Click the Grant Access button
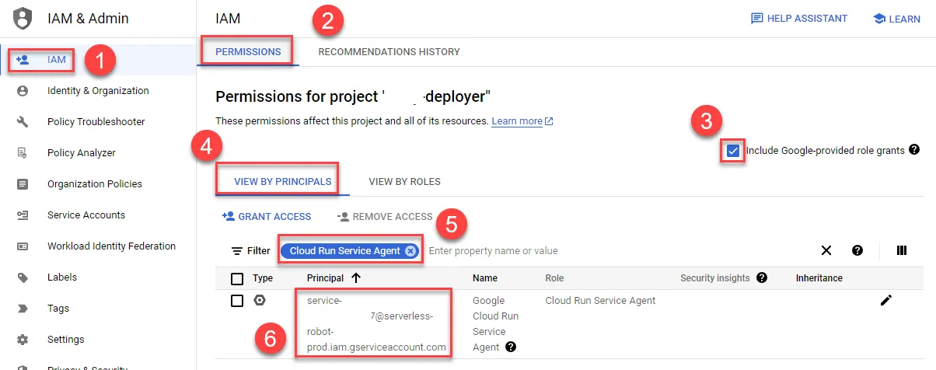The image size is (936, 370). tap(267, 217)
